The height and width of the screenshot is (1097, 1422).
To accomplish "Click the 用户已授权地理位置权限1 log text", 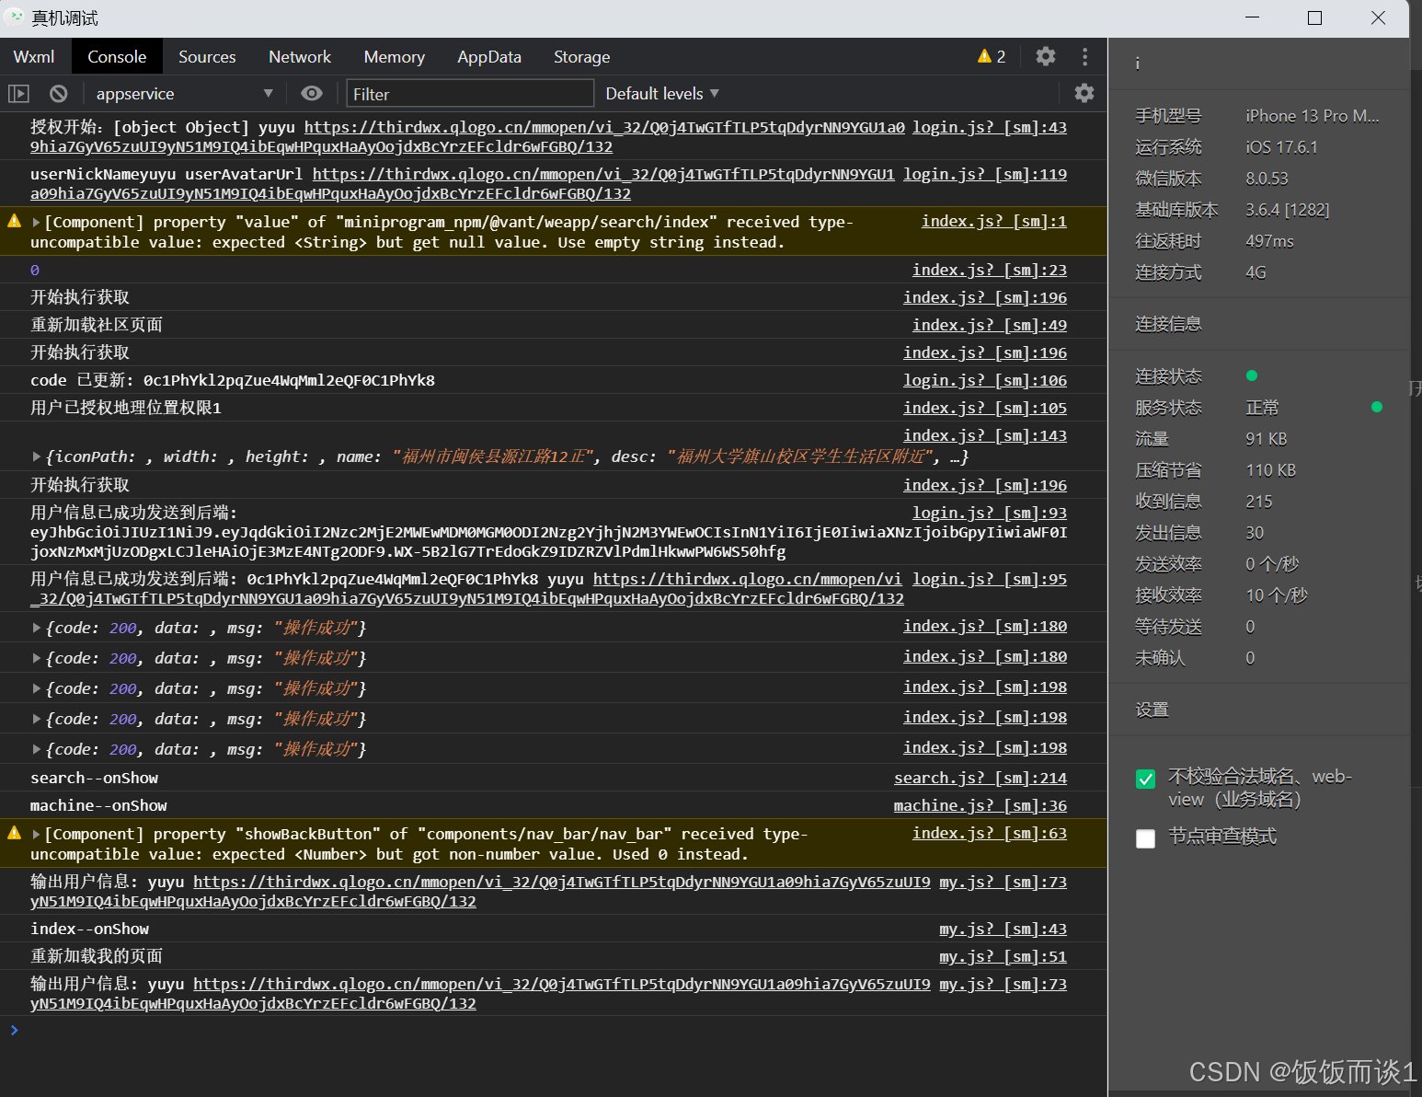I will [126, 408].
